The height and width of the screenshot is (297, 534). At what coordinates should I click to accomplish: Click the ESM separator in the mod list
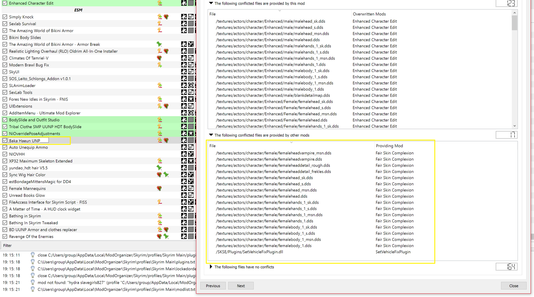(78, 10)
